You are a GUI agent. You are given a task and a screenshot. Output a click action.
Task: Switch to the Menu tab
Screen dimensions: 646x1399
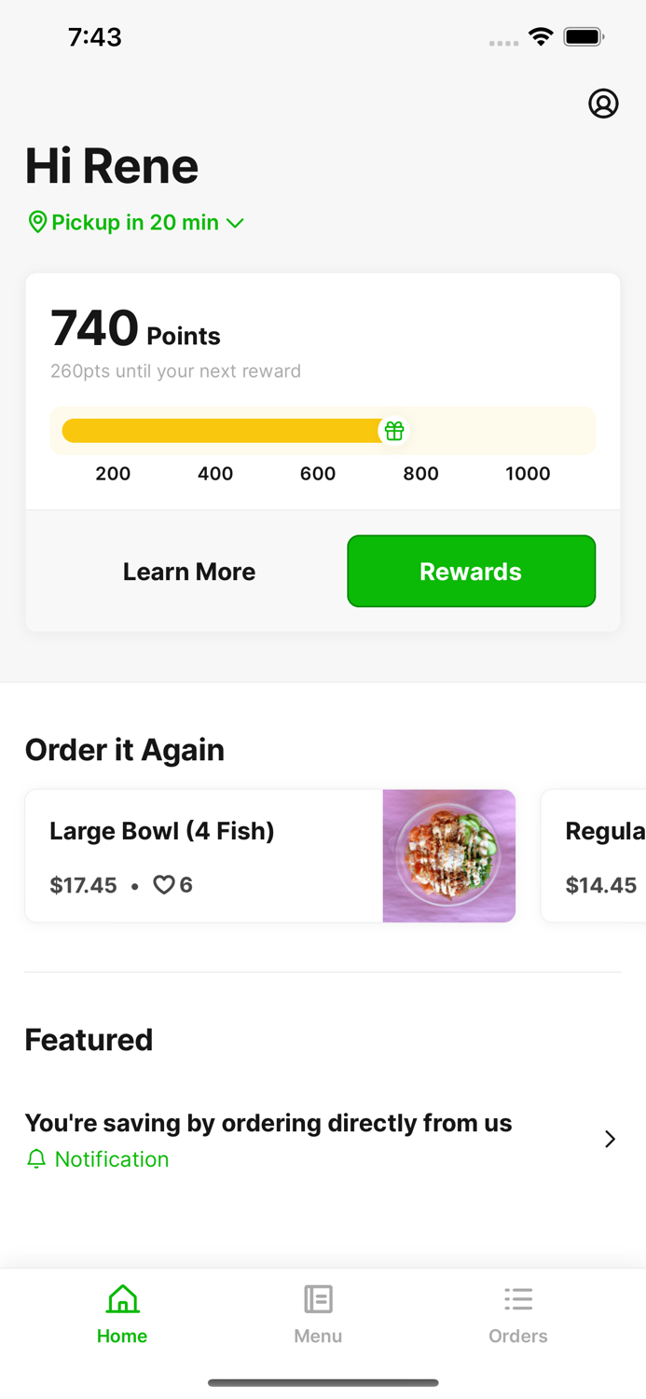click(318, 1312)
